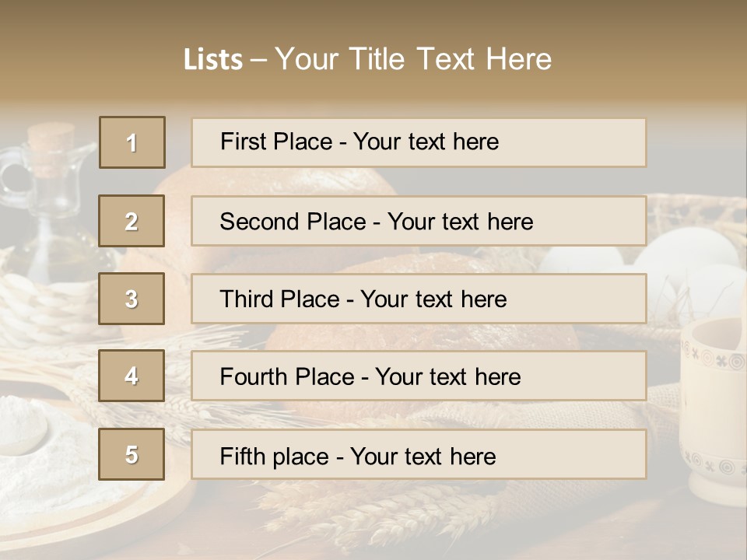Click the 'Second Place' text bar
Image resolution: width=747 pixels, height=560 pixels.
click(x=419, y=221)
